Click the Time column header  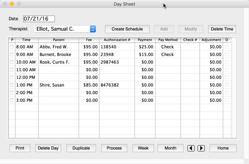[x=26, y=40]
